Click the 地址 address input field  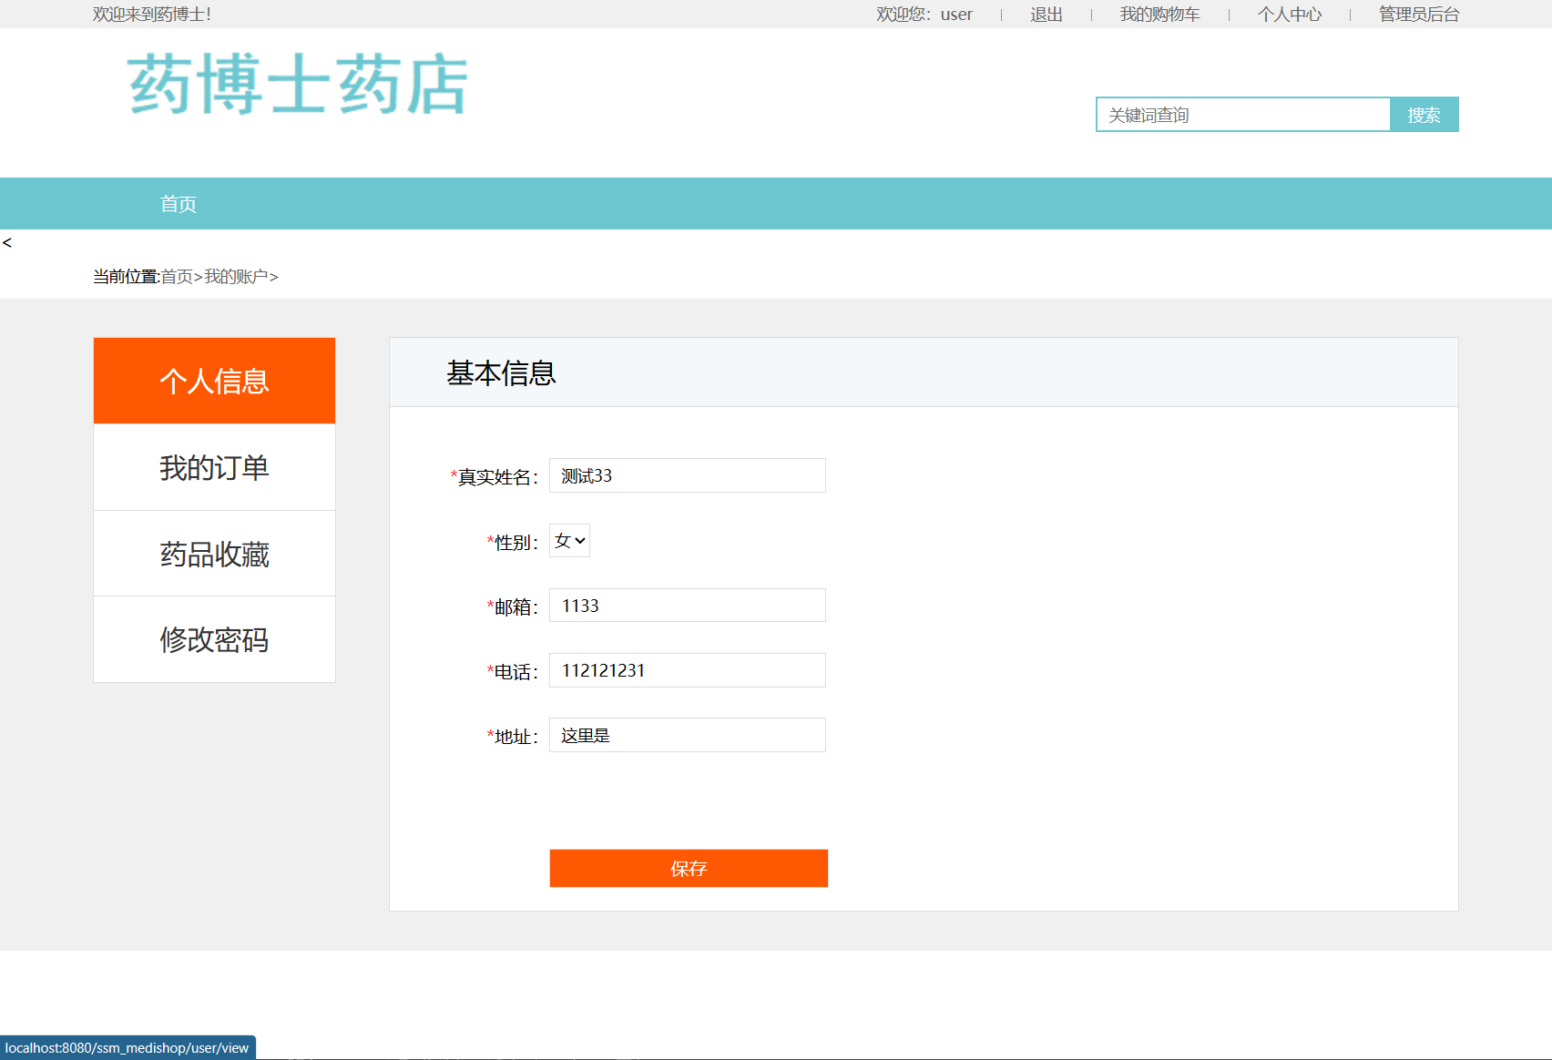(x=686, y=734)
